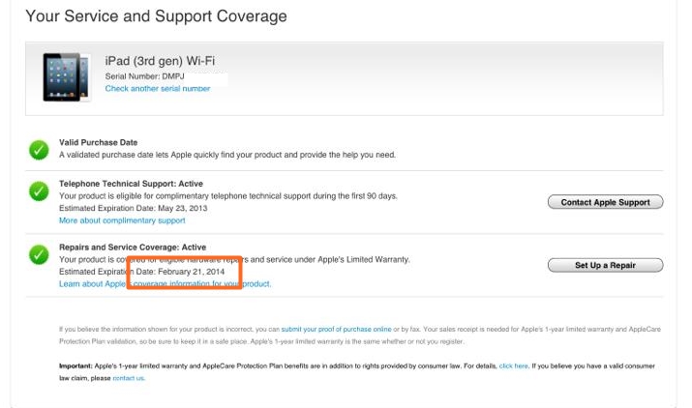This screenshot has width=692, height=408.
Task: Follow the "click here" link in the Important note
Action: coord(513,366)
